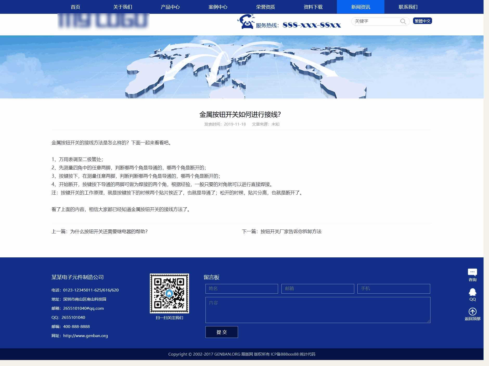The height and width of the screenshot is (366, 489).
Task: Click the 返回顶部 back-to-top arrow icon
Action: point(472,312)
